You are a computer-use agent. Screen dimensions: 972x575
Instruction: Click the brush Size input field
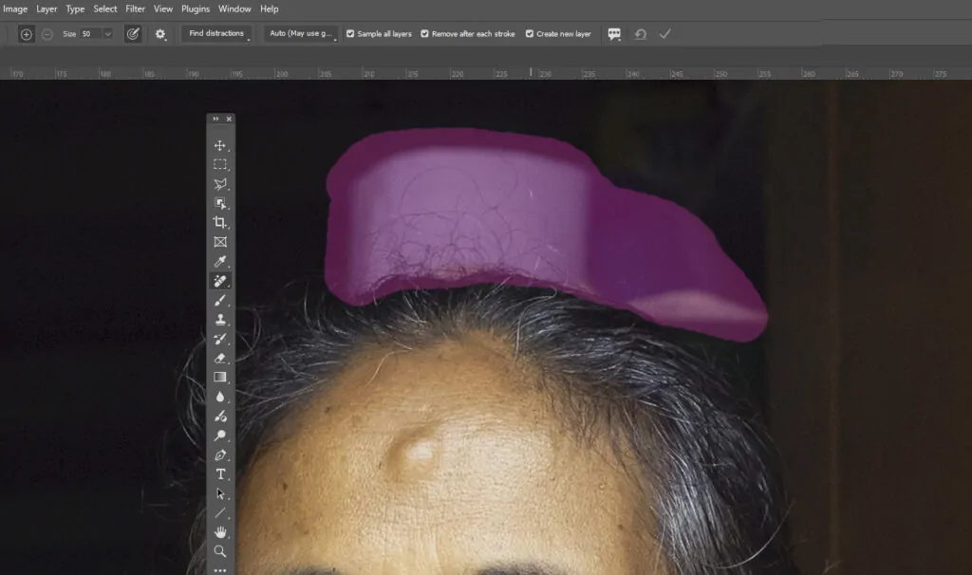89,34
